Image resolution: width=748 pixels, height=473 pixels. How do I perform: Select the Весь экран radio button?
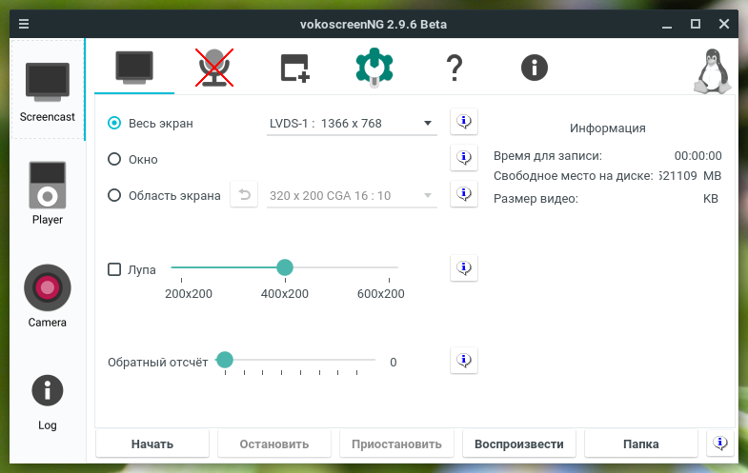pos(114,123)
